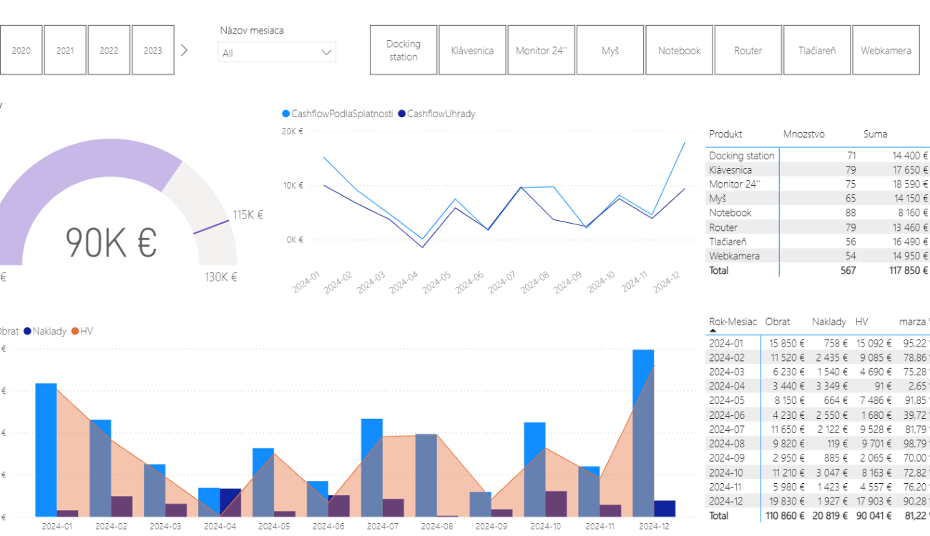Select the Notebook row in product table

pos(818,212)
